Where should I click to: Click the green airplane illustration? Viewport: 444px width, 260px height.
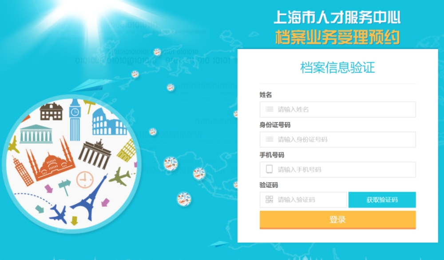pos(120,177)
